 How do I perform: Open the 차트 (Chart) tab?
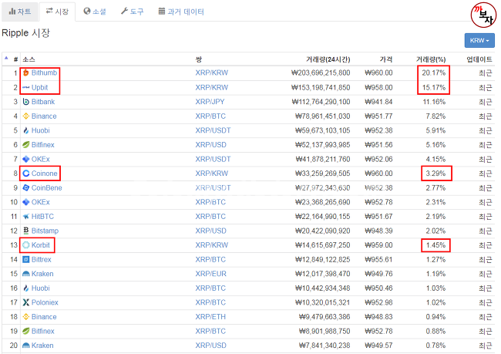pyautogui.click(x=20, y=12)
